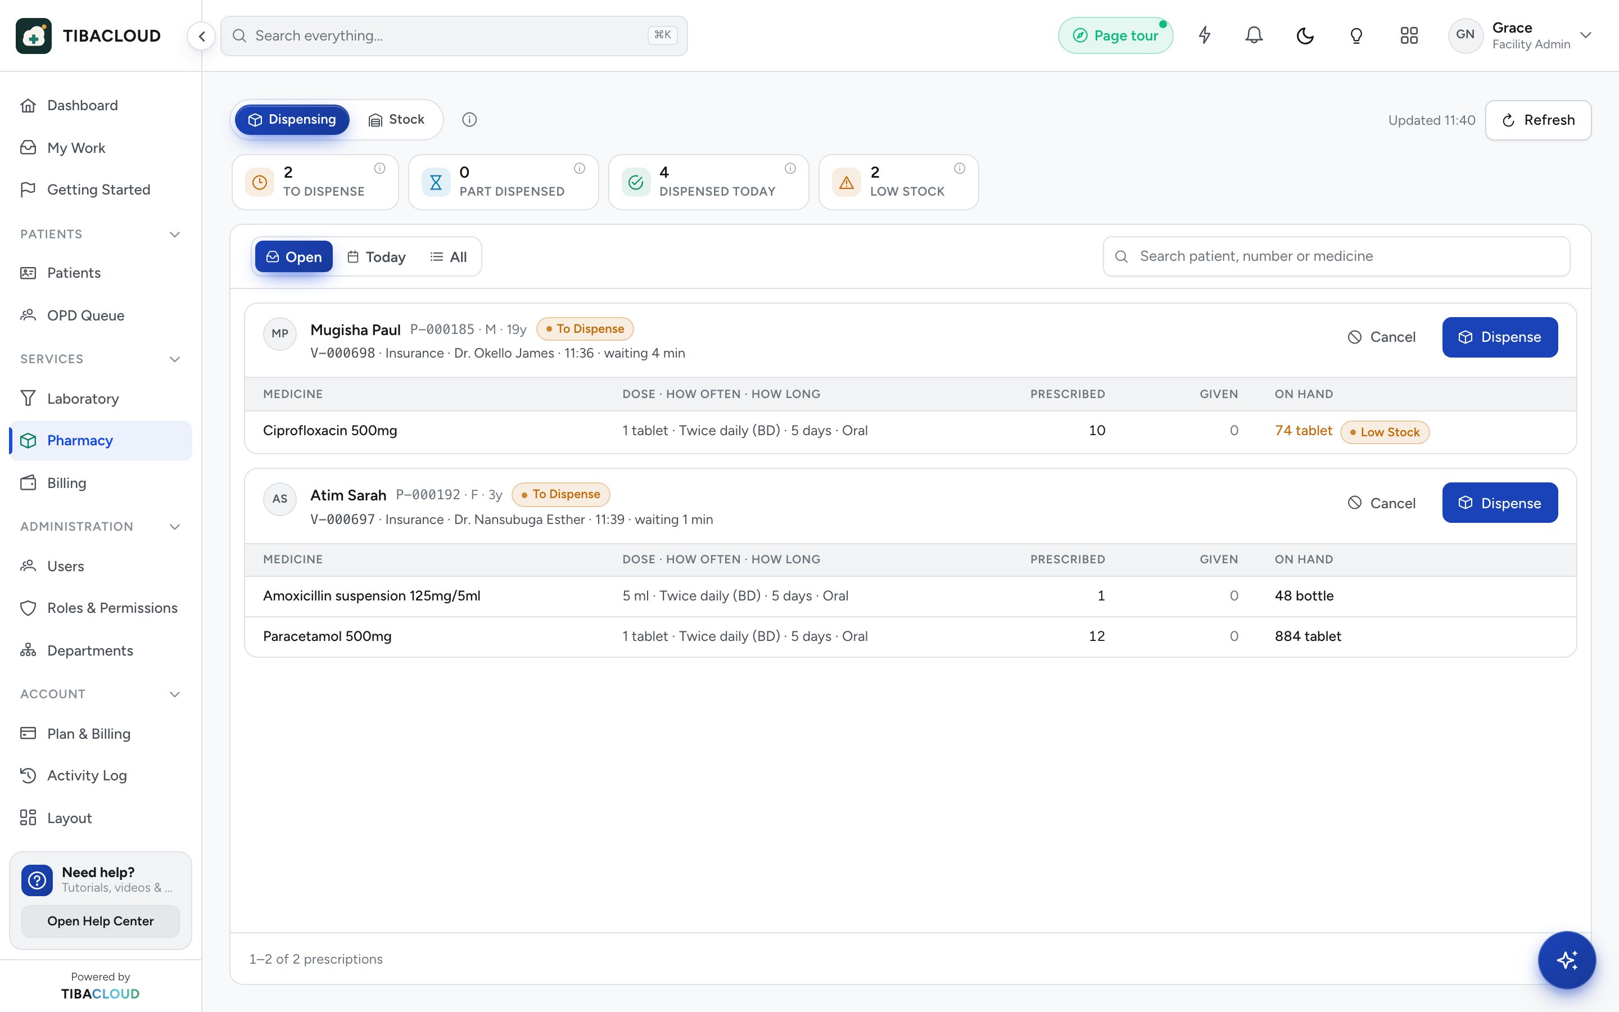Click the patient or medicine search field
This screenshot has height=1012, width=1619.
[x=1336, y=256]
